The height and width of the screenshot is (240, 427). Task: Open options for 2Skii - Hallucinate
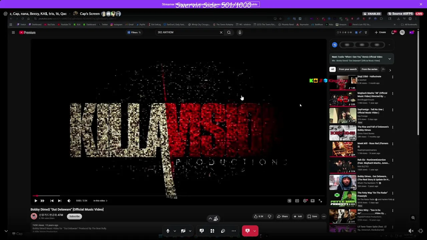coord(393,77)
